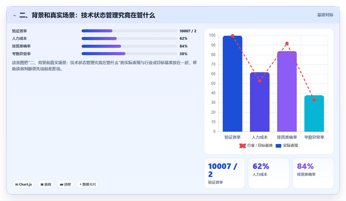Click the 排班准确率 label in progress list
This screenshot has width=346, height=201.
(21, 46)
